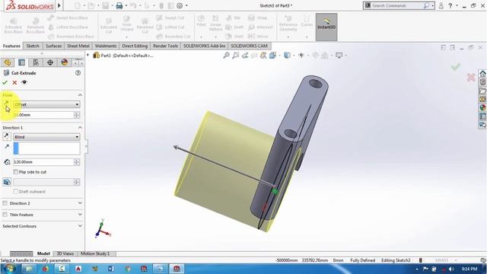Switch to the Surfaces tab
This screenshot has height=274, width=487.
point(53,46)
